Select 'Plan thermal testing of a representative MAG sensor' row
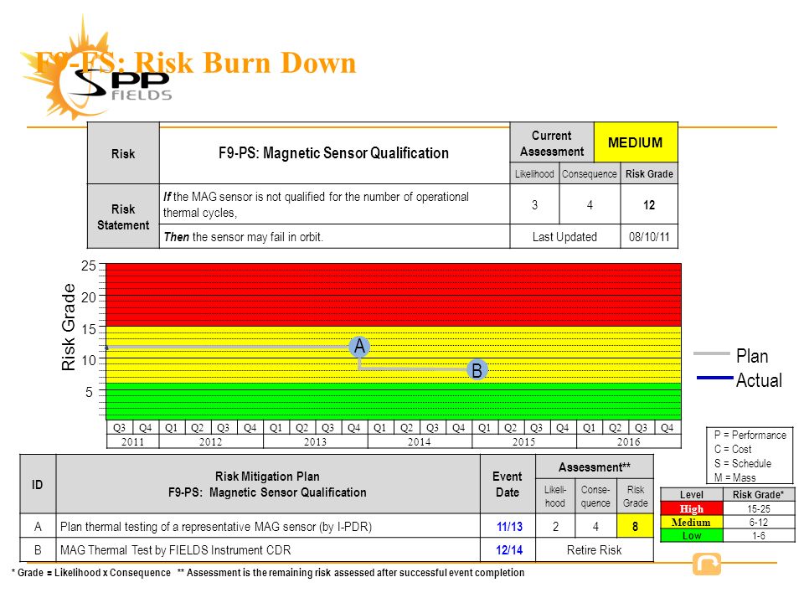Screen dimensions: 804x603 click(268, 527)
